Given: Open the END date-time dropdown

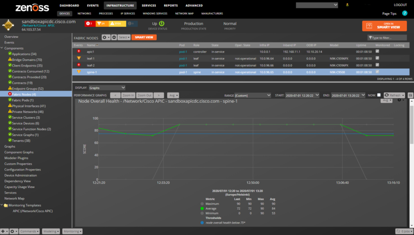Looking at the screenshot, I should pos(348,96).
